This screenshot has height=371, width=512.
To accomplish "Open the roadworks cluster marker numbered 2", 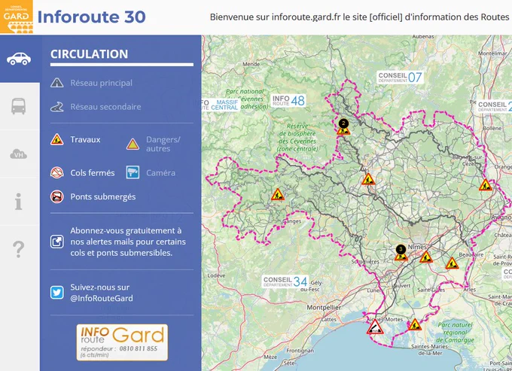I will pos(343,127).
